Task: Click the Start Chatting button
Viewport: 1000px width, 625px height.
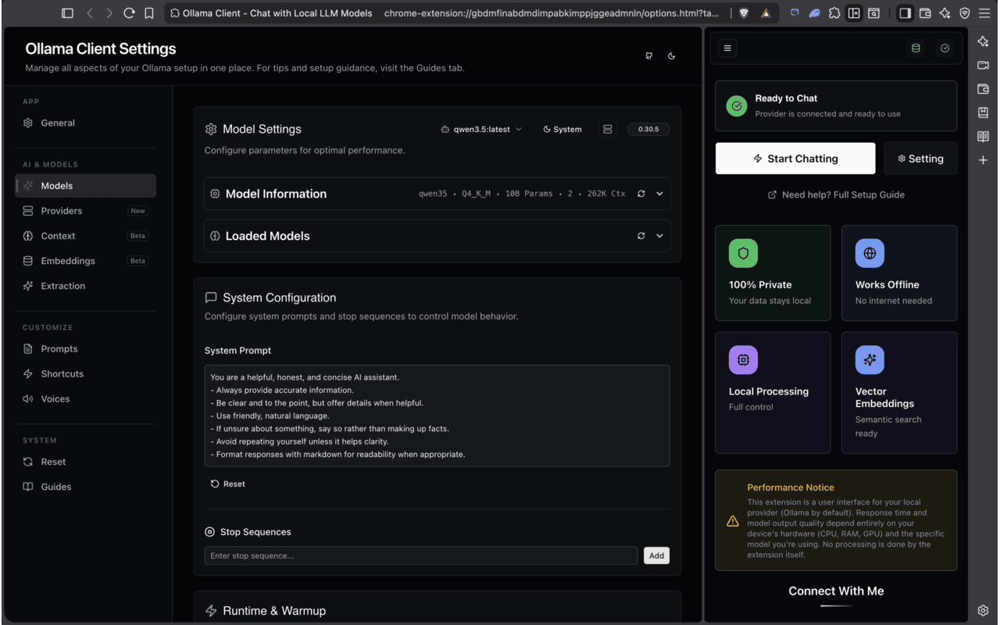Action: coord(795,159)
